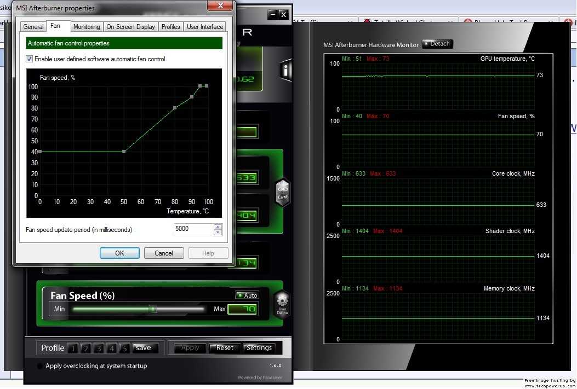
Task: Close the MSI Afterburner properties dialog
Action: point(220,5)
